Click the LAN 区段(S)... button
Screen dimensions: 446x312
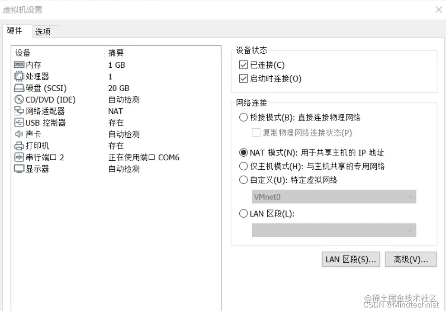tap(351, 260)
